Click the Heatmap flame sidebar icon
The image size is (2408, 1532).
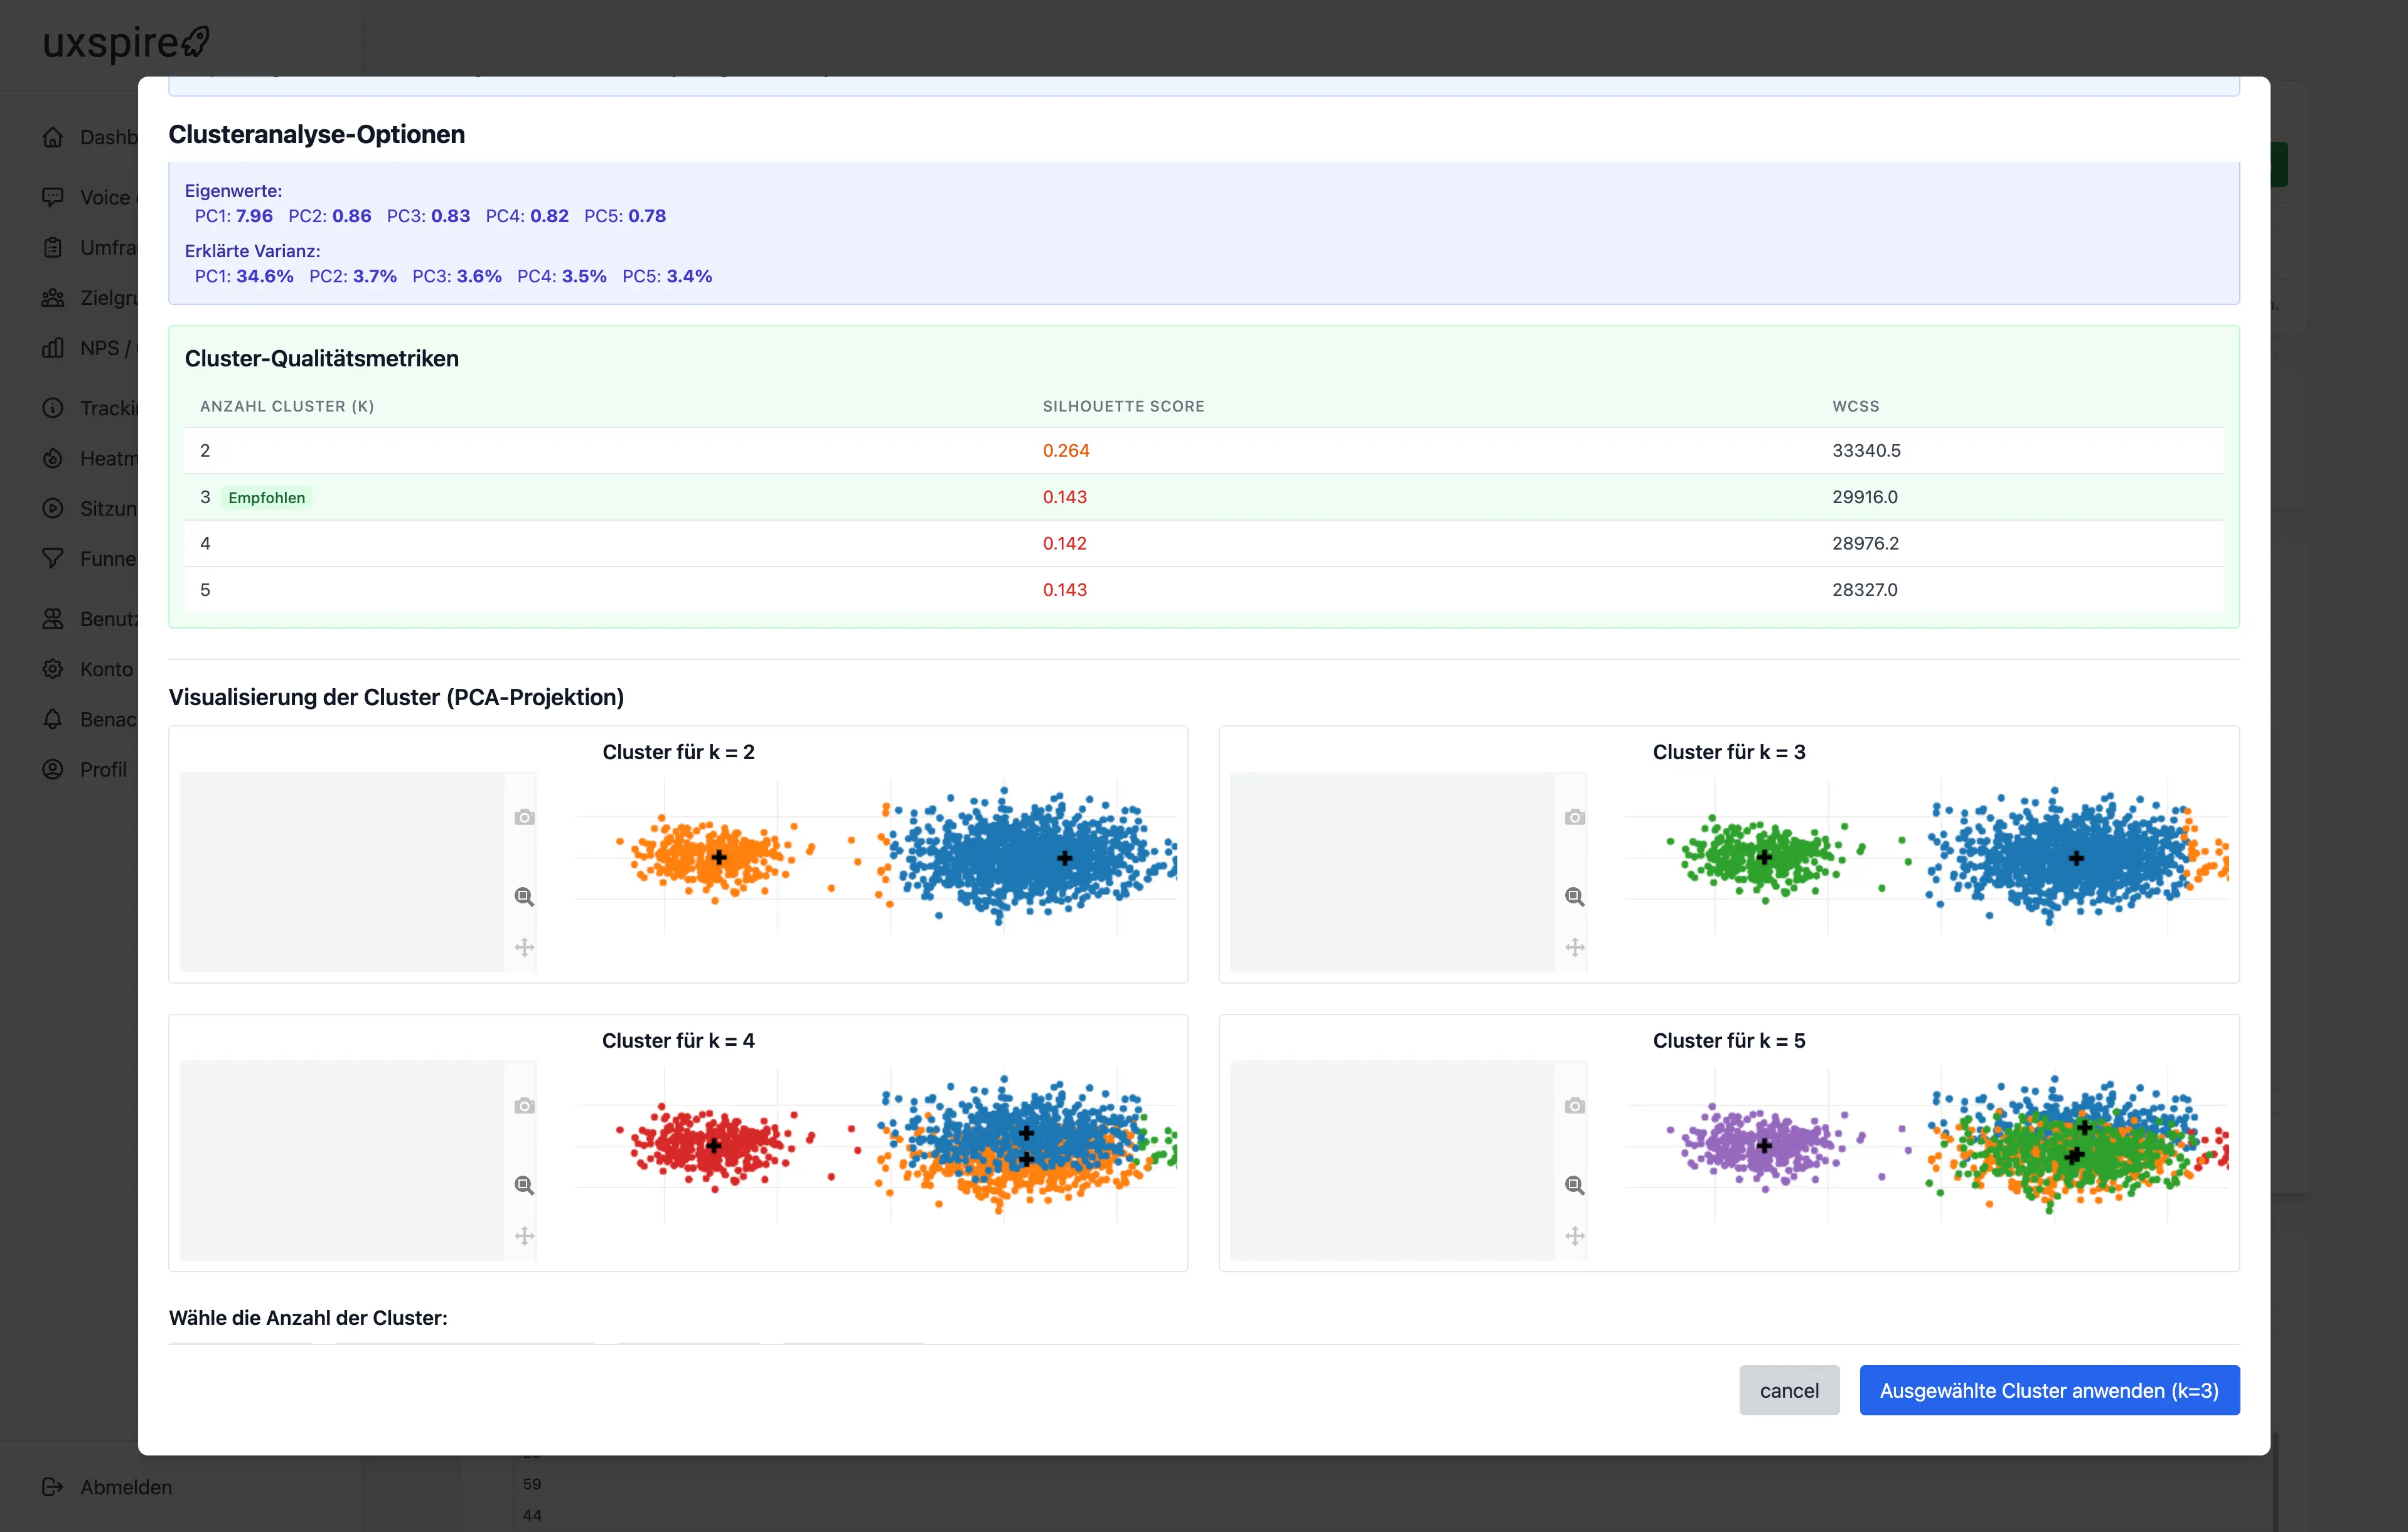tap(53, 459)
